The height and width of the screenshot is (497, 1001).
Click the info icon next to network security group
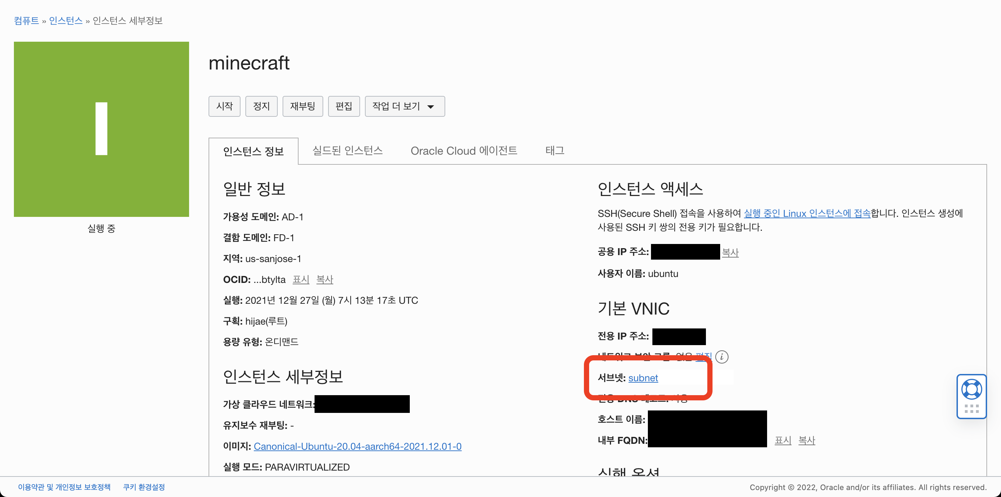[722, 357]
